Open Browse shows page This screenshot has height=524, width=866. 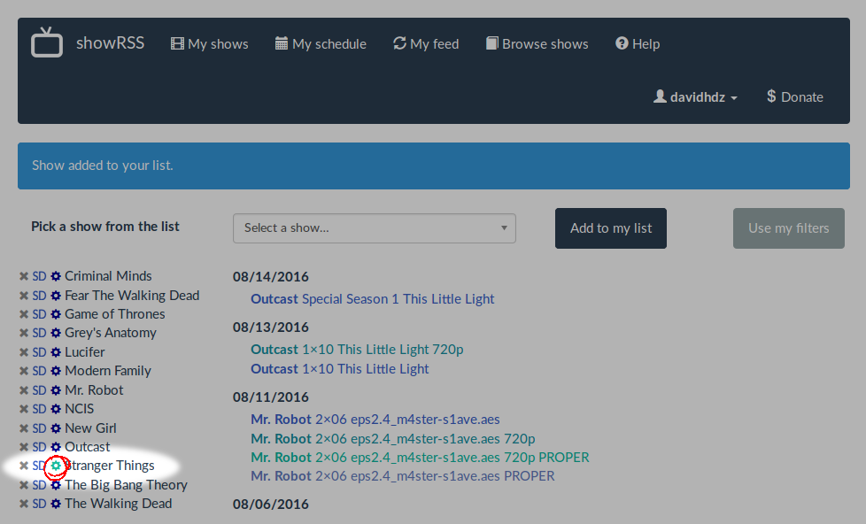(x=537, y=43)
